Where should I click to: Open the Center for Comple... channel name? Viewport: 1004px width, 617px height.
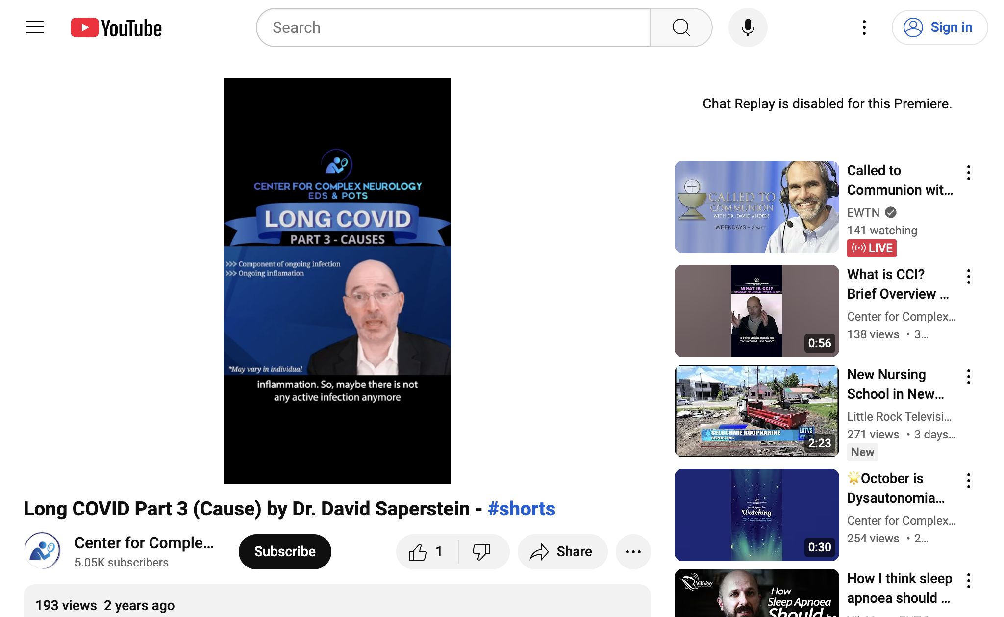pos(144,543)
